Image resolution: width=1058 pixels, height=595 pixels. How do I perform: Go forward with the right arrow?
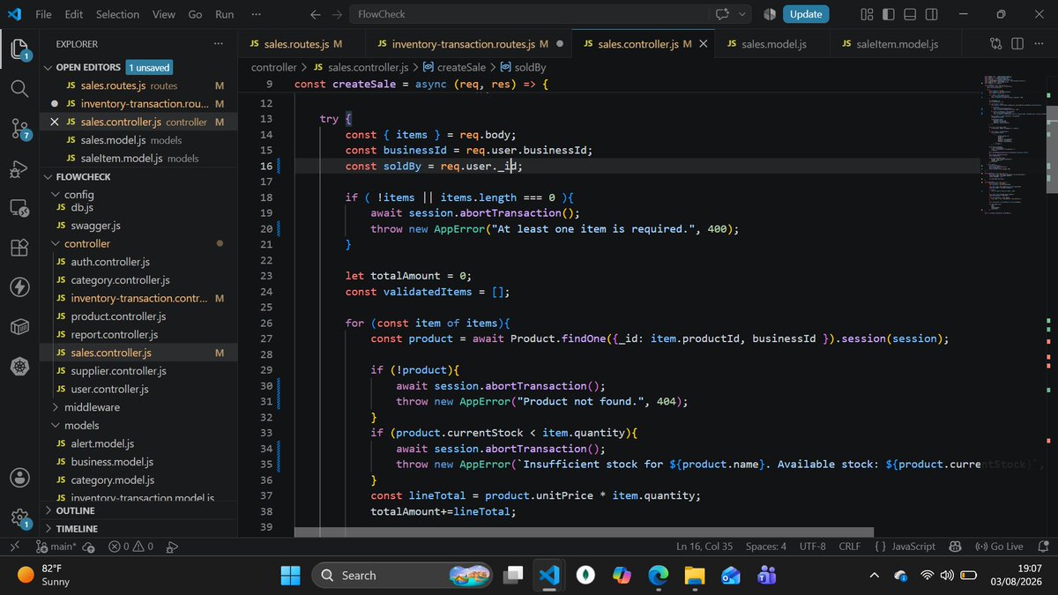click(338, 14)
